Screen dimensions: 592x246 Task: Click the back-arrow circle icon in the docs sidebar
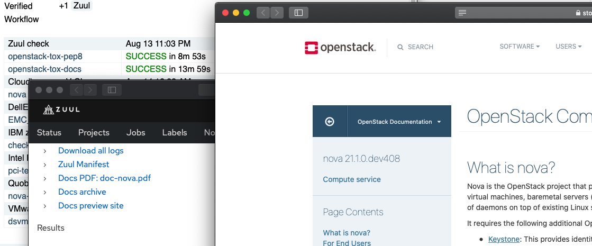(330, 122)
